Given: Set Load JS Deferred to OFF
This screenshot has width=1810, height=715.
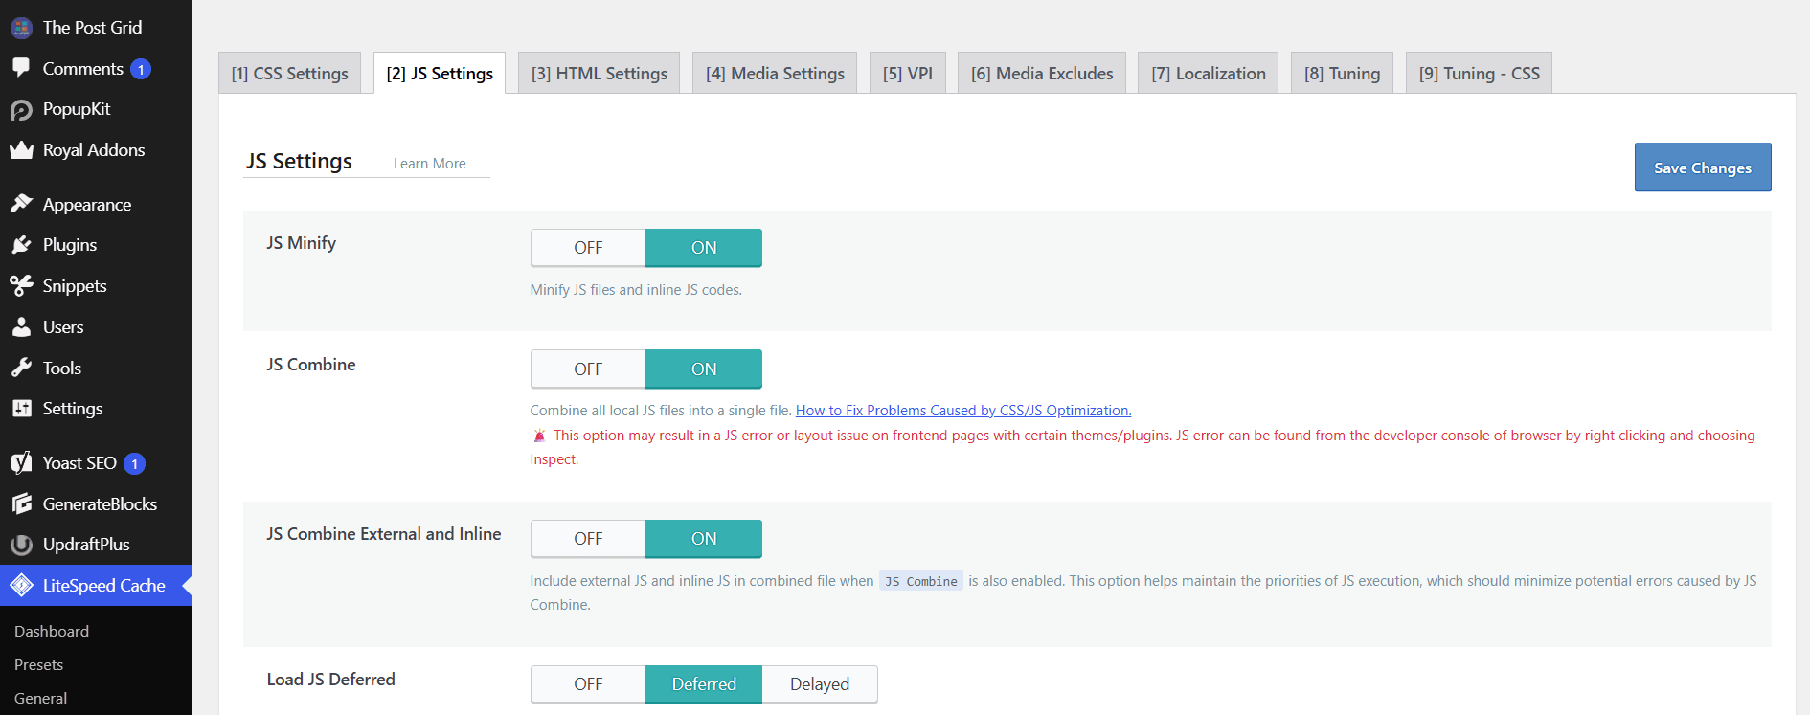Looking at the screenshot, I should [x=588, y=684].
